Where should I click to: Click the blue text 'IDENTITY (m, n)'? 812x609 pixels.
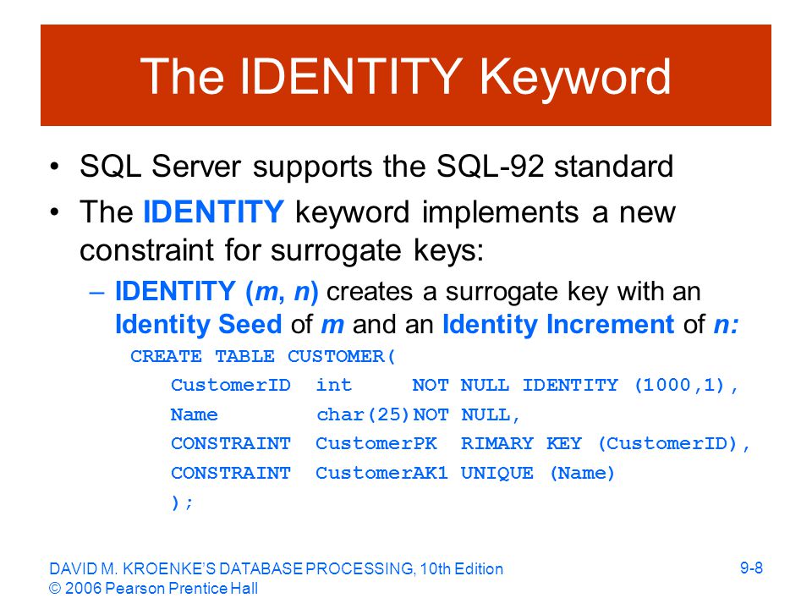tap(217, 292)
